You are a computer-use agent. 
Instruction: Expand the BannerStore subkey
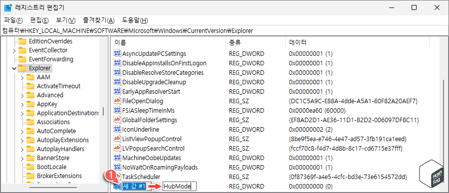tap(22, 159)
